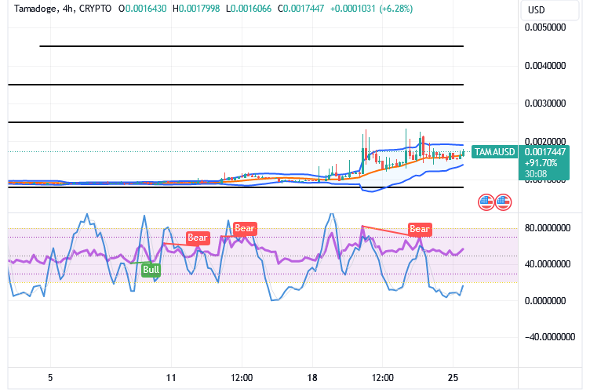Image resolution: width=590 pixels, height=392 pixels.
Task: Select the horizontal line near 0.0025 level
Action: (236, 122)
